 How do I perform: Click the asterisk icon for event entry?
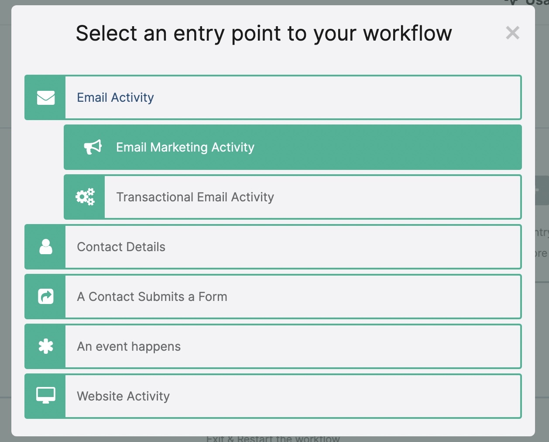click(45, 346)
